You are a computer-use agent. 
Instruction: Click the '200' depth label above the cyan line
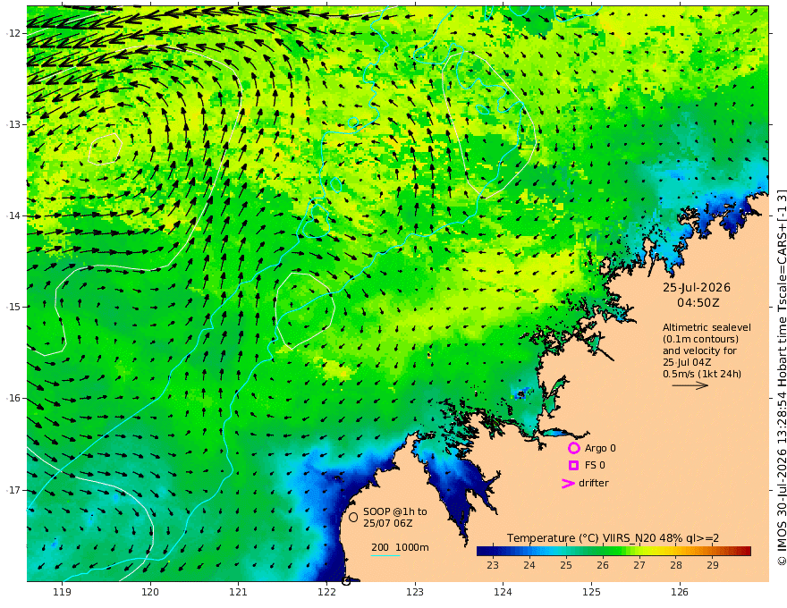tap(380, 547)
